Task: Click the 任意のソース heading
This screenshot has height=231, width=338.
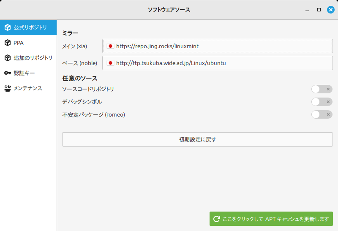Action: [x=80, y=78]
